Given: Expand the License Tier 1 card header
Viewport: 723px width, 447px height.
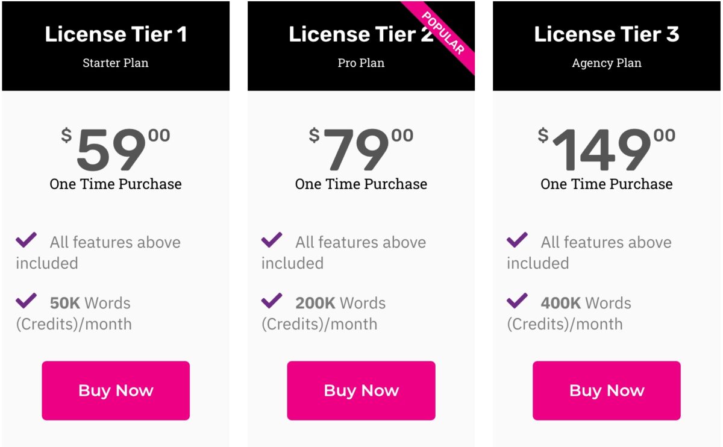Looking at the screenshot, I should (115, 34).
